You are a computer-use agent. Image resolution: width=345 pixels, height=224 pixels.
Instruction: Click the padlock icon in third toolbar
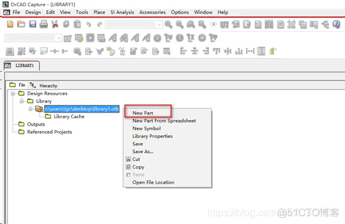tap(273, 51)
